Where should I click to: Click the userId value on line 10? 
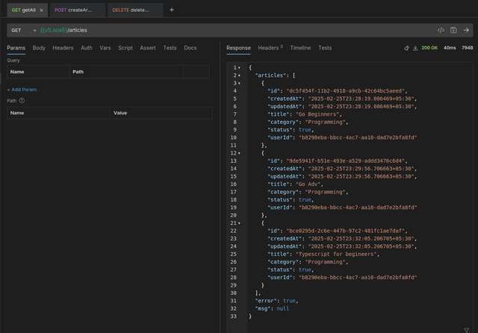coord(358,137)
